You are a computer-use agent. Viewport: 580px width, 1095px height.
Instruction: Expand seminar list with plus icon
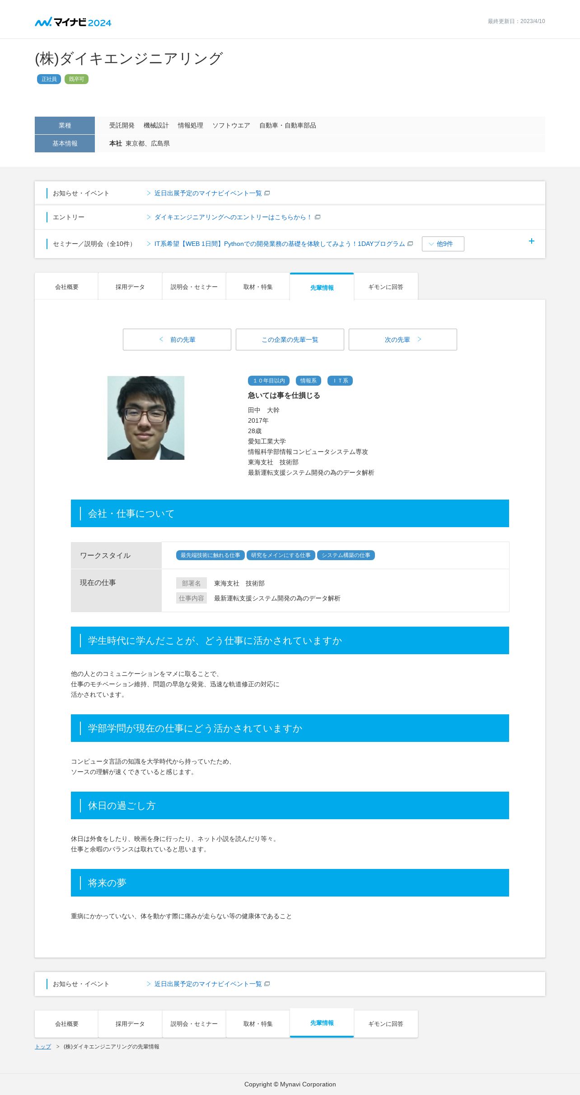coord(531,241)
